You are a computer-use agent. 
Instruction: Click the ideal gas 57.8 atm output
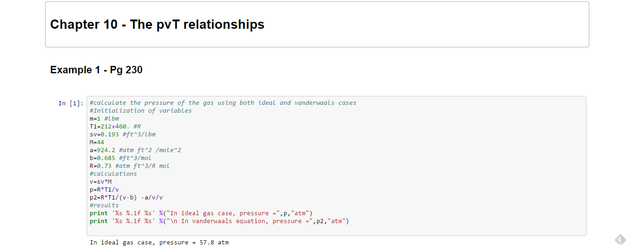[x=159, y=243]
